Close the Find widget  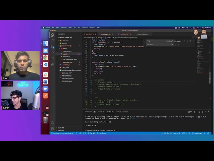click(193, 41)
